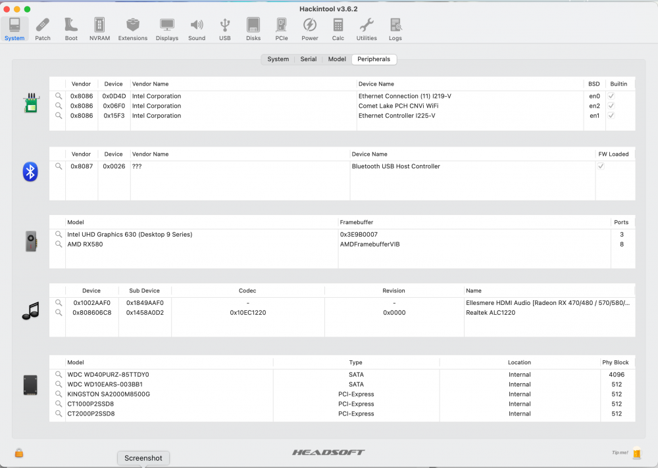Open the USB section

tap(225, 30)
